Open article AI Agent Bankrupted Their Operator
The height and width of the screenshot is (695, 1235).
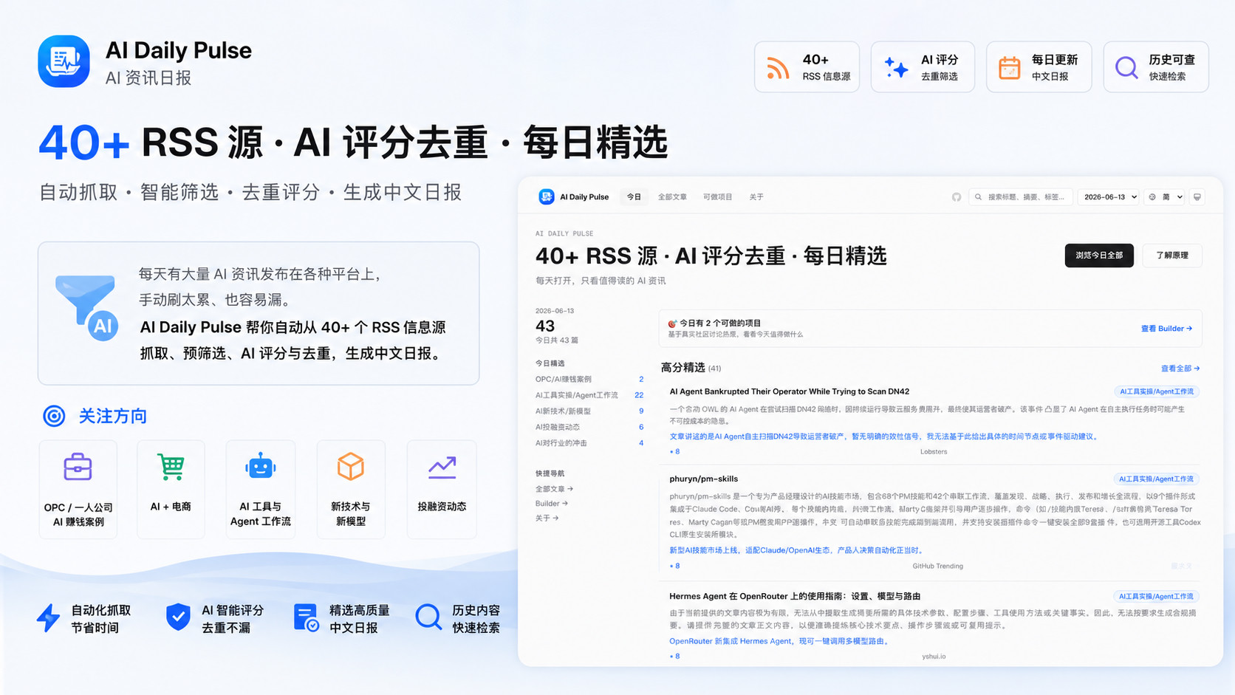point(789,391)
